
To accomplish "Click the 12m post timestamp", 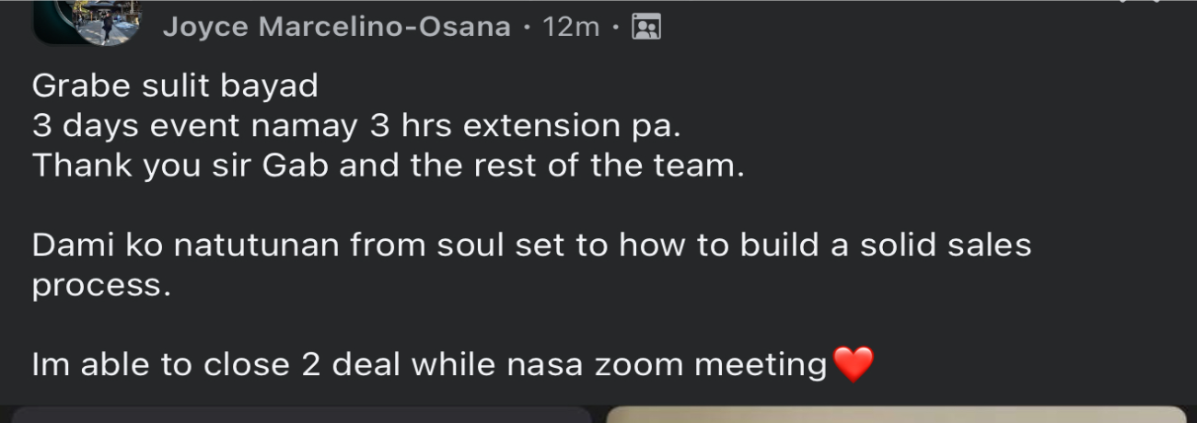I will click(x=571, y=28).
